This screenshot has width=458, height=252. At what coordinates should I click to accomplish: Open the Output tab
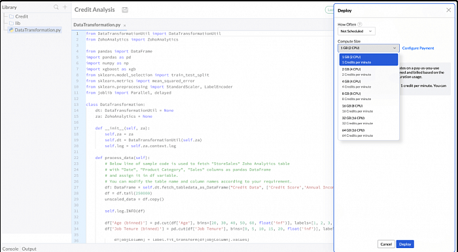tap(29, 249)
